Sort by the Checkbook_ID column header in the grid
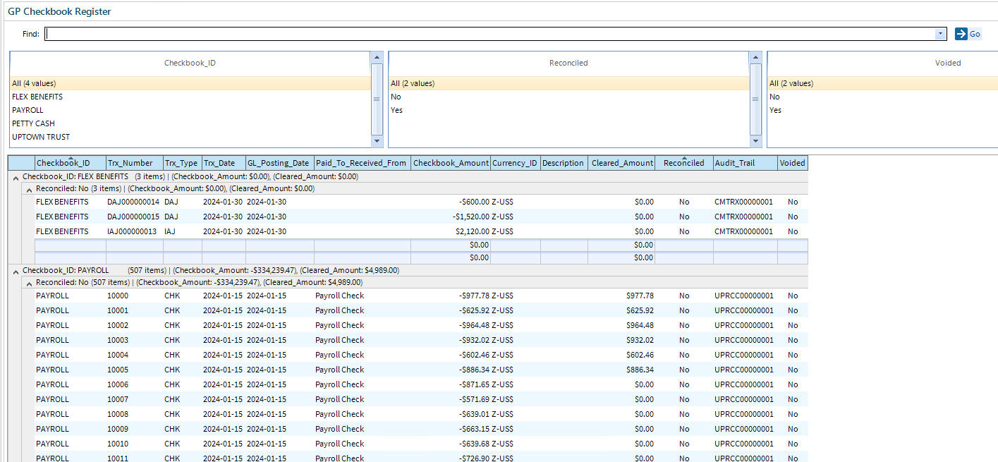The height and width of the screenshot is (462, 998). [x=71, y=163]
